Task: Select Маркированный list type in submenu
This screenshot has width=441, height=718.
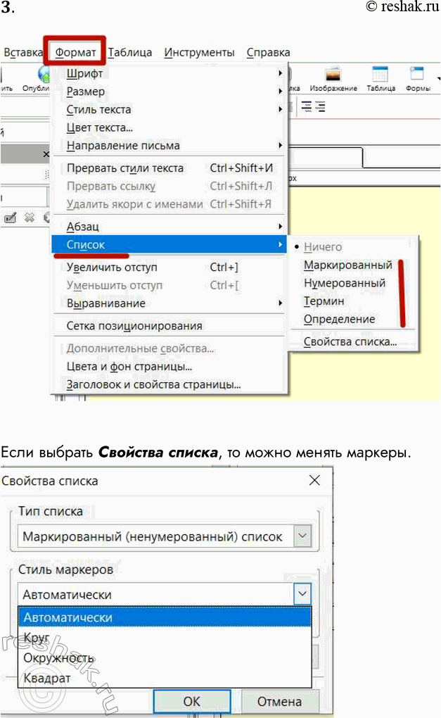Action: pos(347,265)
